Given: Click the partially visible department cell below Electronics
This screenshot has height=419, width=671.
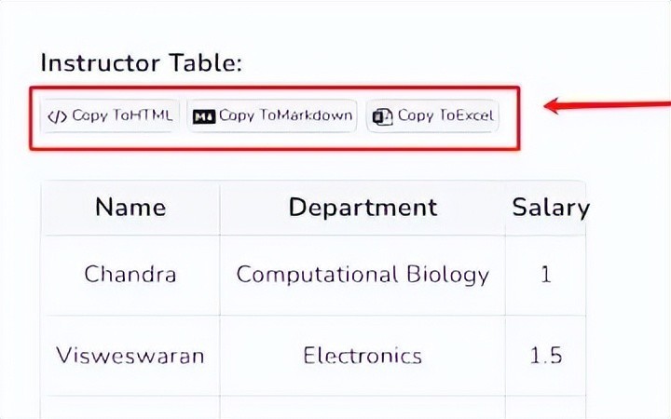Looking at the screenshot, I should pos(363,408).
